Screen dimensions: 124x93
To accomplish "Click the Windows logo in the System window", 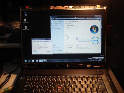I will (x=94, y=29).
